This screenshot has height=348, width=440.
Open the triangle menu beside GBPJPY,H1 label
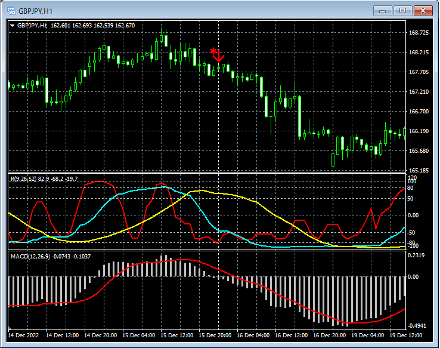pos(13,26)
